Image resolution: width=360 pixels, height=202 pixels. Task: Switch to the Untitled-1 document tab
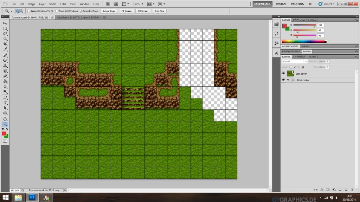79,18
